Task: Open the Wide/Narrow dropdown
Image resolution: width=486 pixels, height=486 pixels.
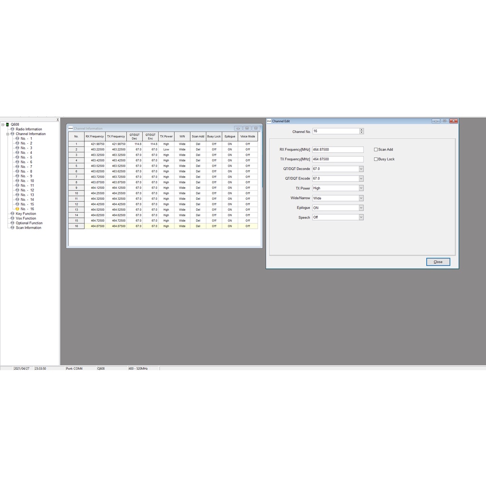Action: [361, 198]
